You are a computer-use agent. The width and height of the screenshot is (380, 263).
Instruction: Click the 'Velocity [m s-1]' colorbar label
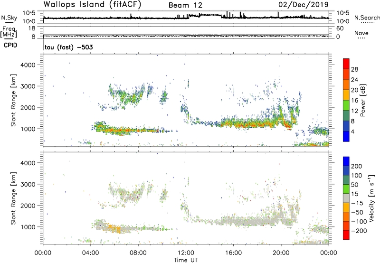tap(371, 198)
